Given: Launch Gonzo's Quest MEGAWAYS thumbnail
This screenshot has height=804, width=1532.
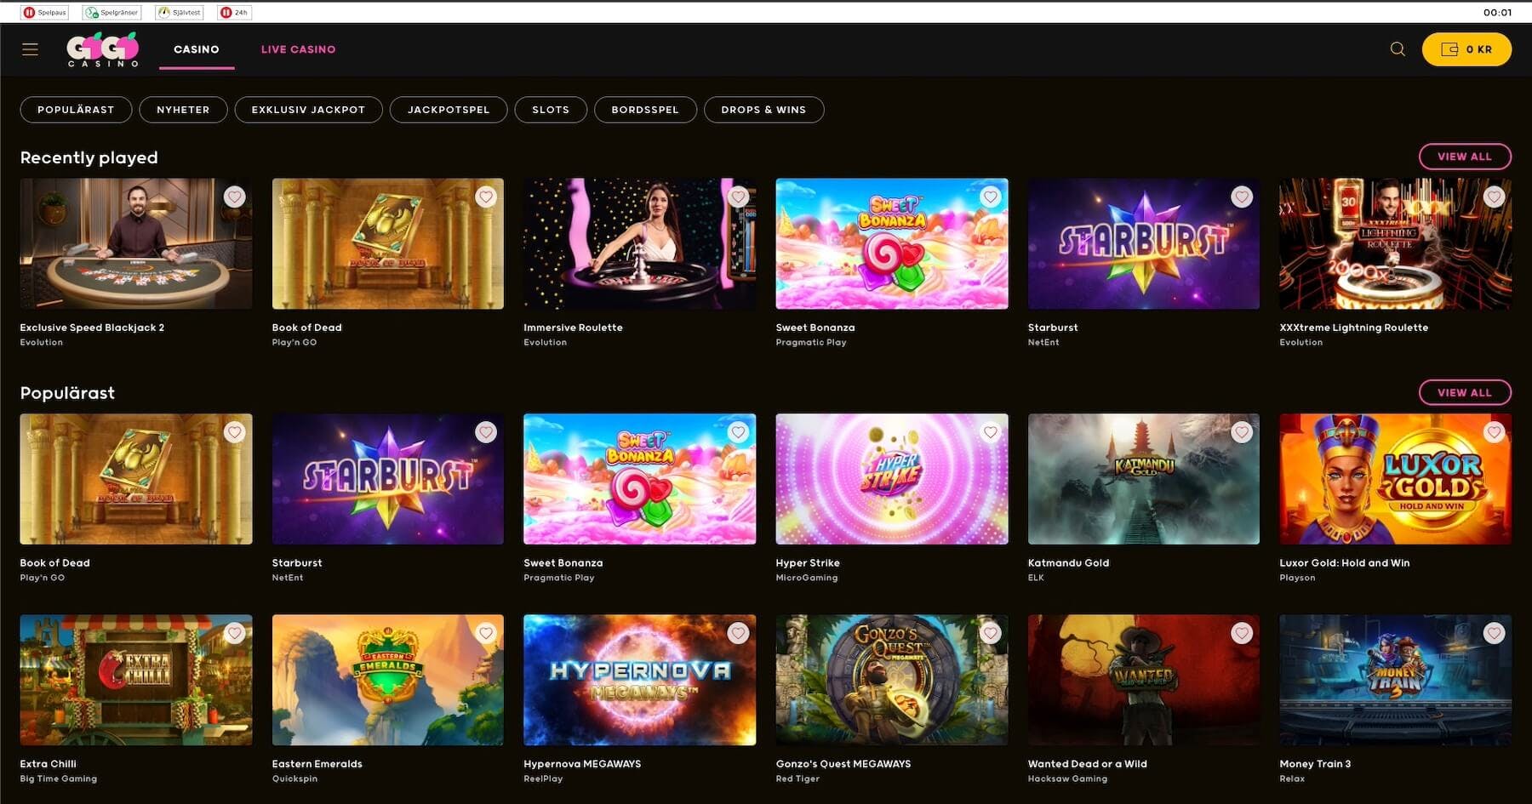Looking at the screenshot, I should tap(892, 680).
